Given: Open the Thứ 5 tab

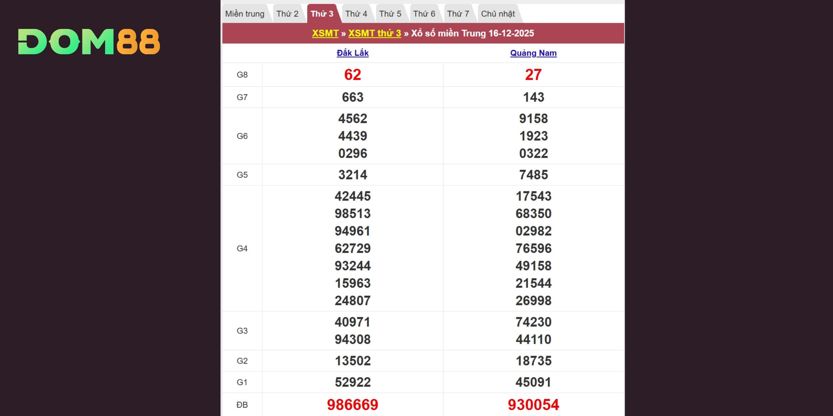Looking at the screenshot, I should 390,14.
